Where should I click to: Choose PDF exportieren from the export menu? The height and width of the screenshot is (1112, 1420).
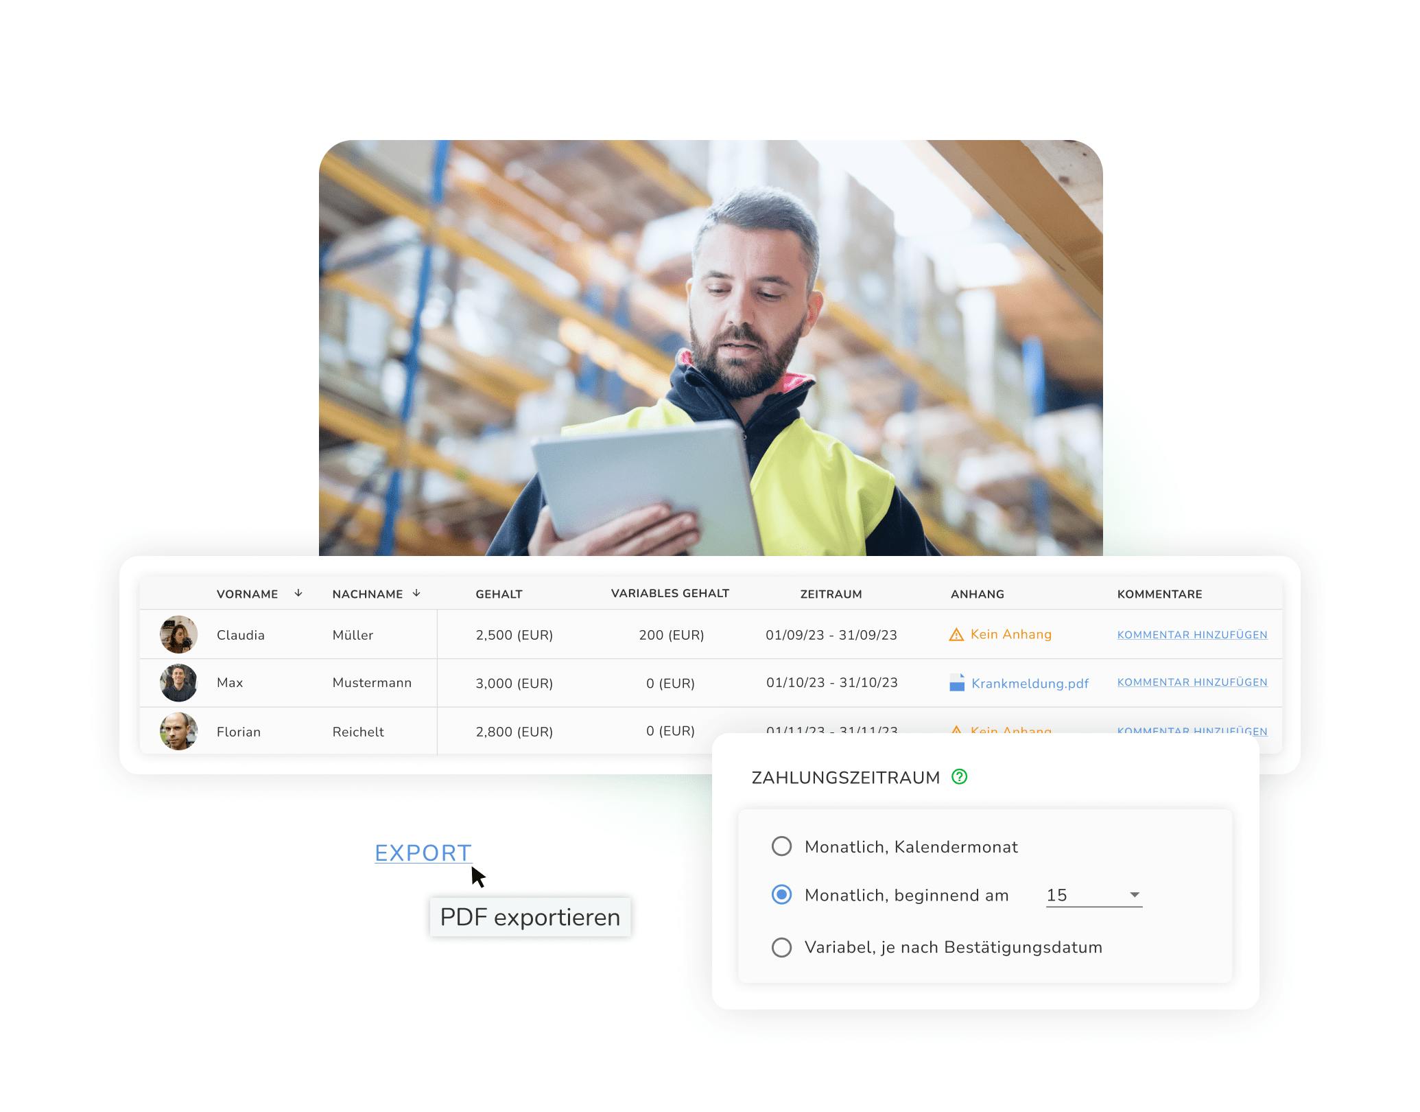point(530,917)
